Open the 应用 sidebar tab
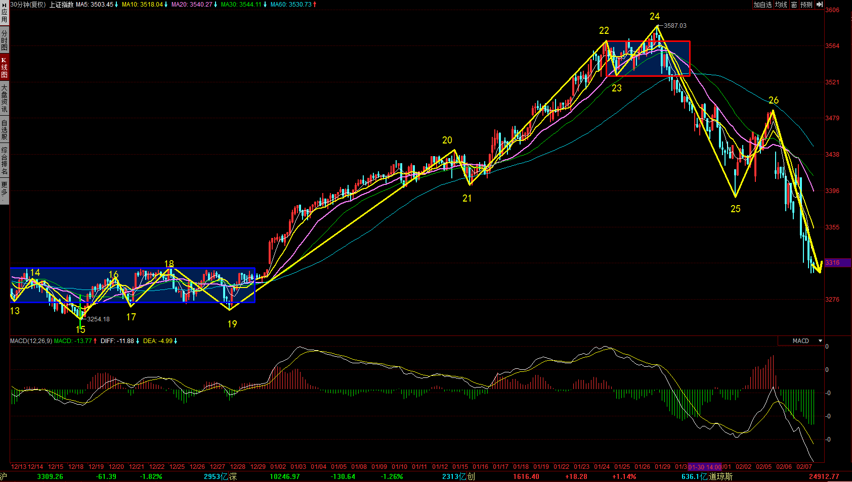This screenshot has width=852, height=482. coord(4,16)
